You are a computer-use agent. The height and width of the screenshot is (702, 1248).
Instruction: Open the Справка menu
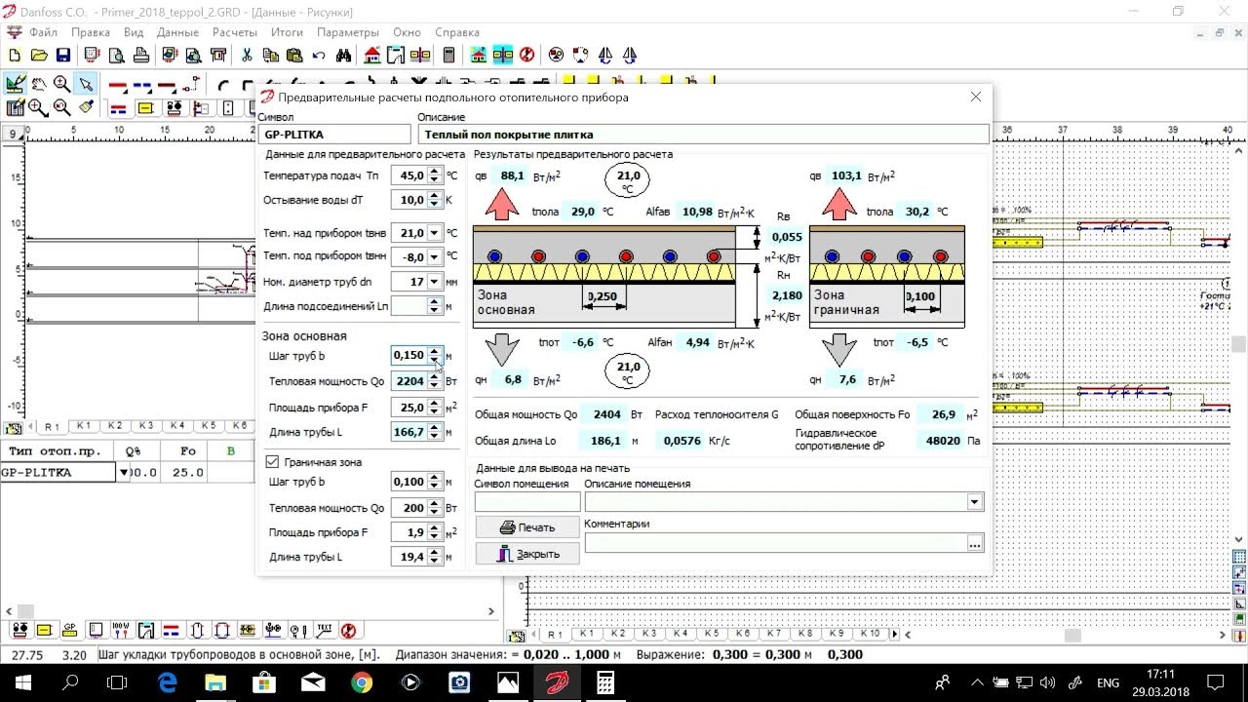pyautogui.click(x=456, y=32)
